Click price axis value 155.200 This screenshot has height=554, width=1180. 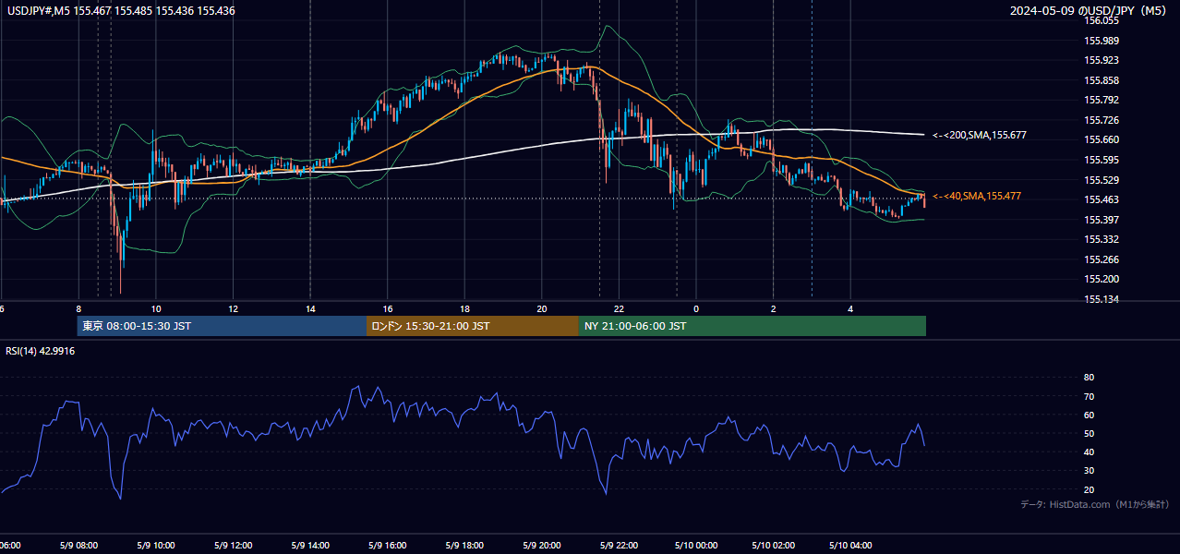point(1101,279)
